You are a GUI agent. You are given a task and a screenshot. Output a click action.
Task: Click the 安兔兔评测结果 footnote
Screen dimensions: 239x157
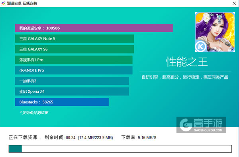point(34,113)
